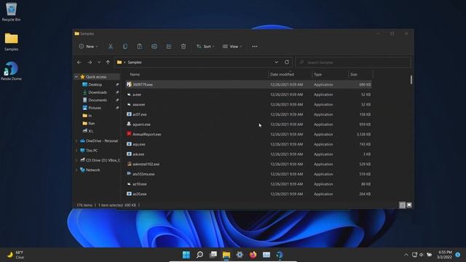Click the network icon in system tray
466x262 pixels.
pos(414,255)
